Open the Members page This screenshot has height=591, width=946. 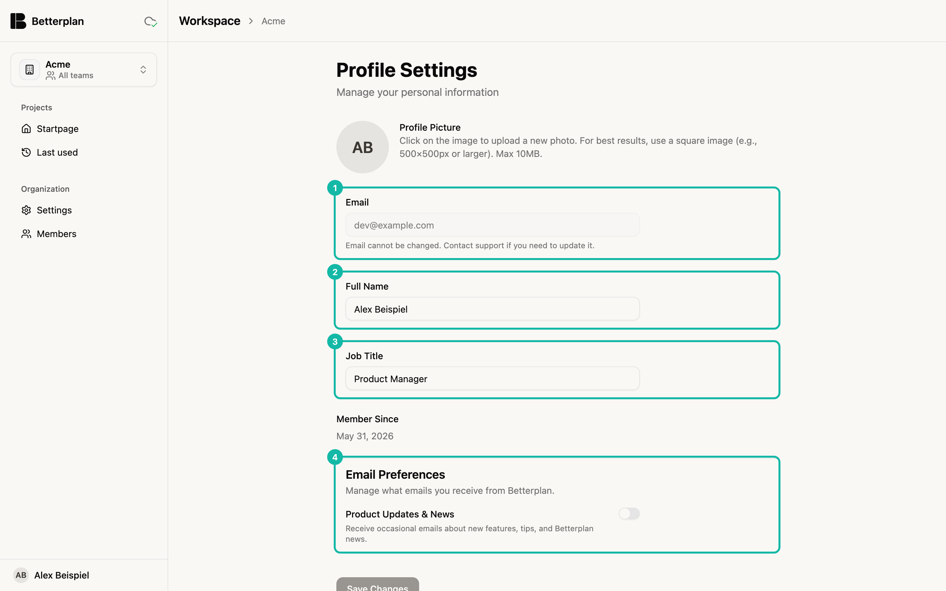click(84, 234)
